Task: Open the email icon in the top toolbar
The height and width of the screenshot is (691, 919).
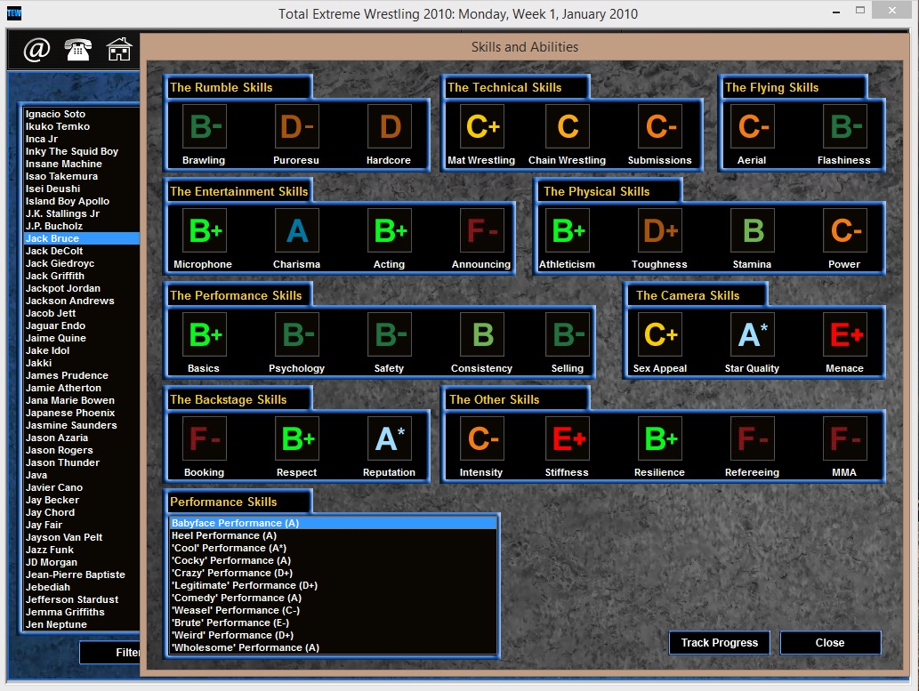Action: point(36,50)
